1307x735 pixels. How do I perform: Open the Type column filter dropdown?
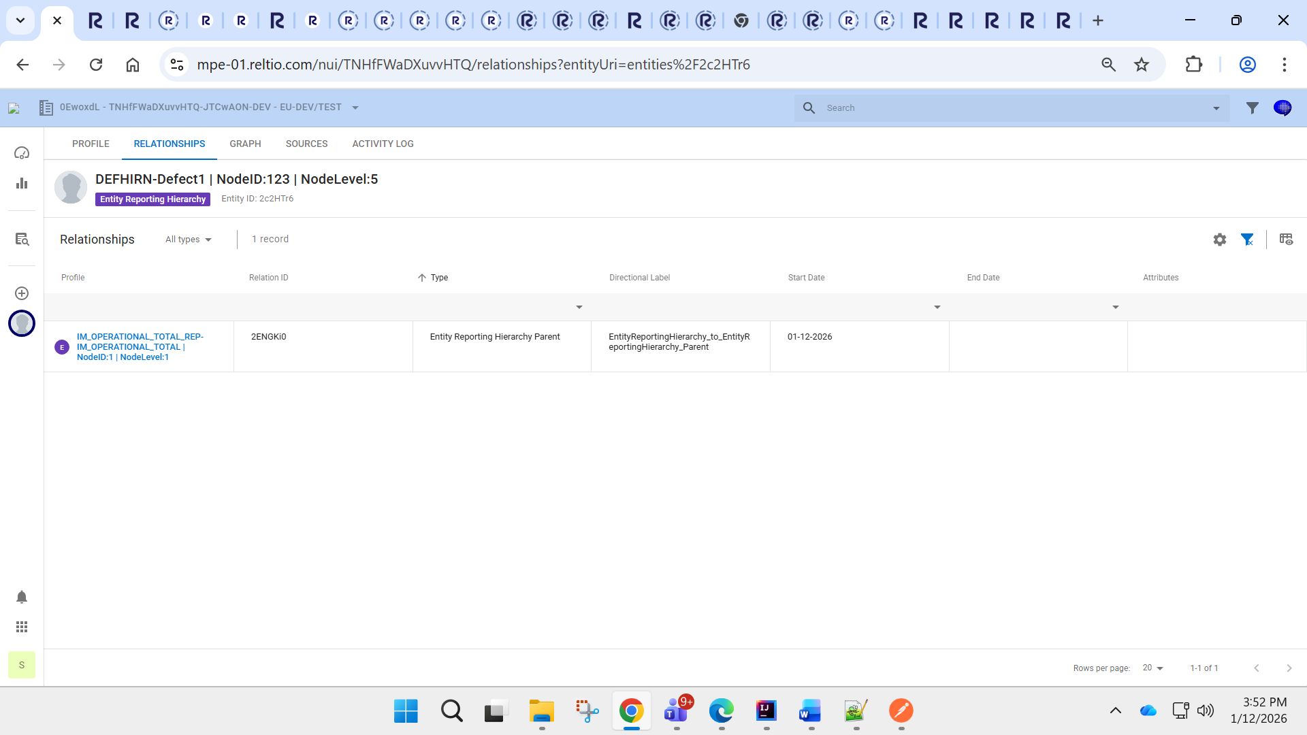579,308
